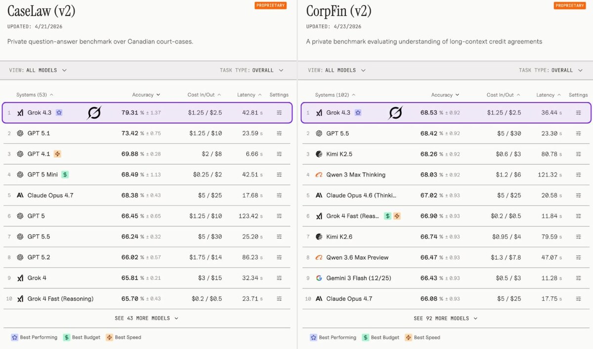Open settings icon for Kimi K2.5 row

(x=578, y=154)
